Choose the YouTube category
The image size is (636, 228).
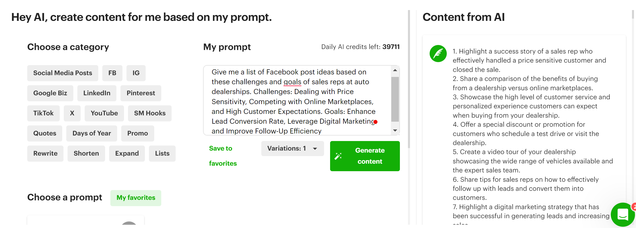[x=104, y=113]
